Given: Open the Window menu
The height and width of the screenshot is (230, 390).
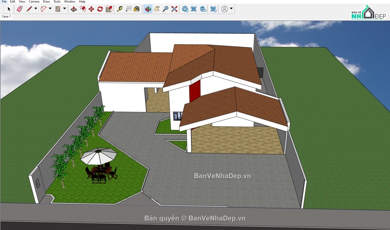Looking at the screenshot, I should (x=70, y=2).
